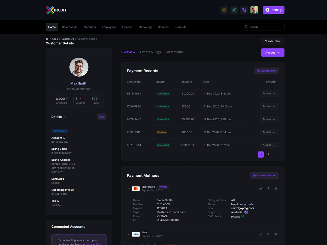Viewport: 327px width, 245px height.
Task: Open the purple apps grid icon
Action: pyautogui.click(x=244, y=10)
